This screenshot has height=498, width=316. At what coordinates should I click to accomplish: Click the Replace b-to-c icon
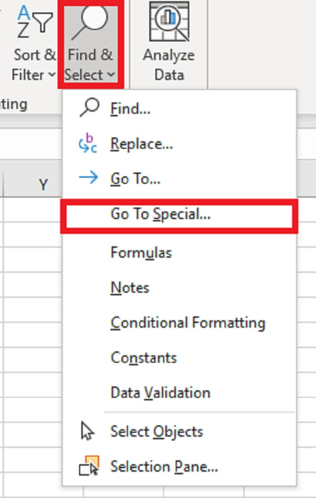pos(88,144)
